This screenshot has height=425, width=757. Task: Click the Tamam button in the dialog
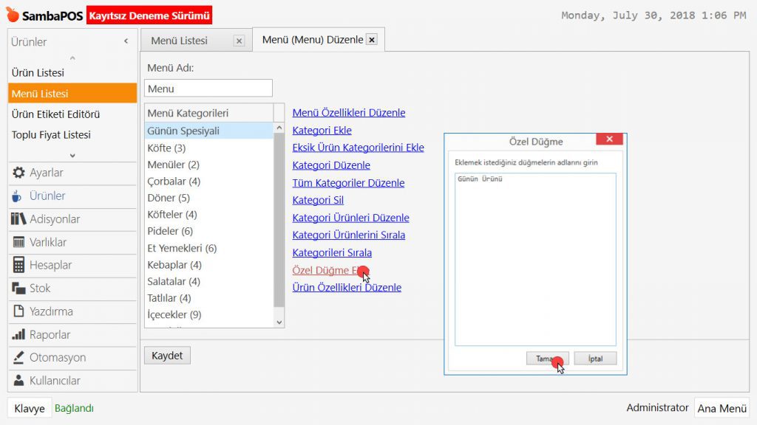pyautogui.click(x=547, y=359)
